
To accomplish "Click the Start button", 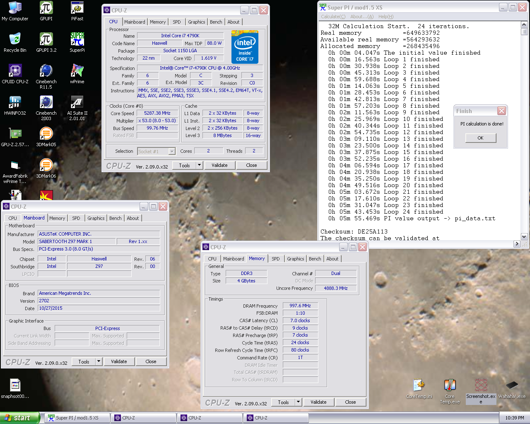I will tap(19, 418).
